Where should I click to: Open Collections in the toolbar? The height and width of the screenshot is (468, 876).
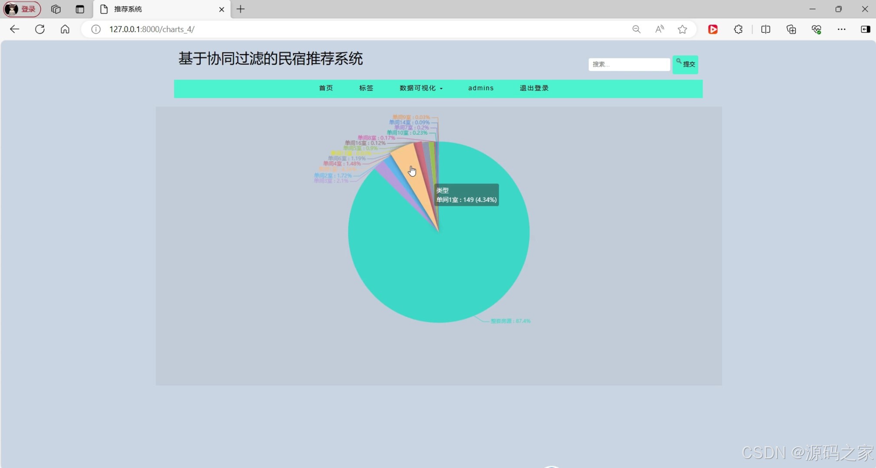point(791,29)
